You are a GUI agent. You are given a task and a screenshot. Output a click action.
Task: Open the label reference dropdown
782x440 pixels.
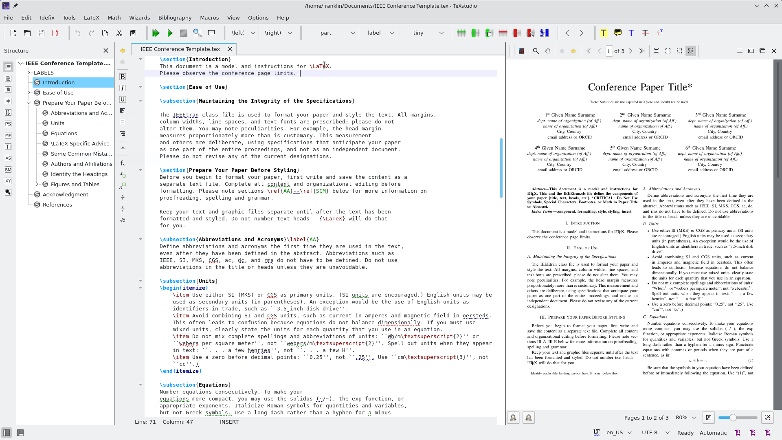380,33
